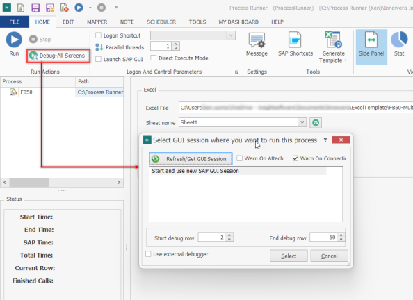Switch to the HOME ribbon tab
This screenshot has height=300, width=413.
coord(42,22)
